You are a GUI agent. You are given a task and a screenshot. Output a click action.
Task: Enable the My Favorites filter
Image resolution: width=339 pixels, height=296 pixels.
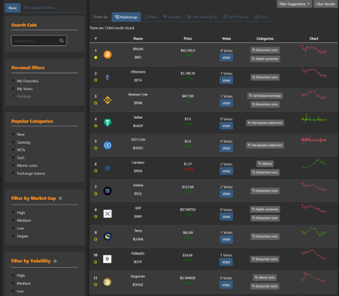pyautogui.click(x=13, y=81)
